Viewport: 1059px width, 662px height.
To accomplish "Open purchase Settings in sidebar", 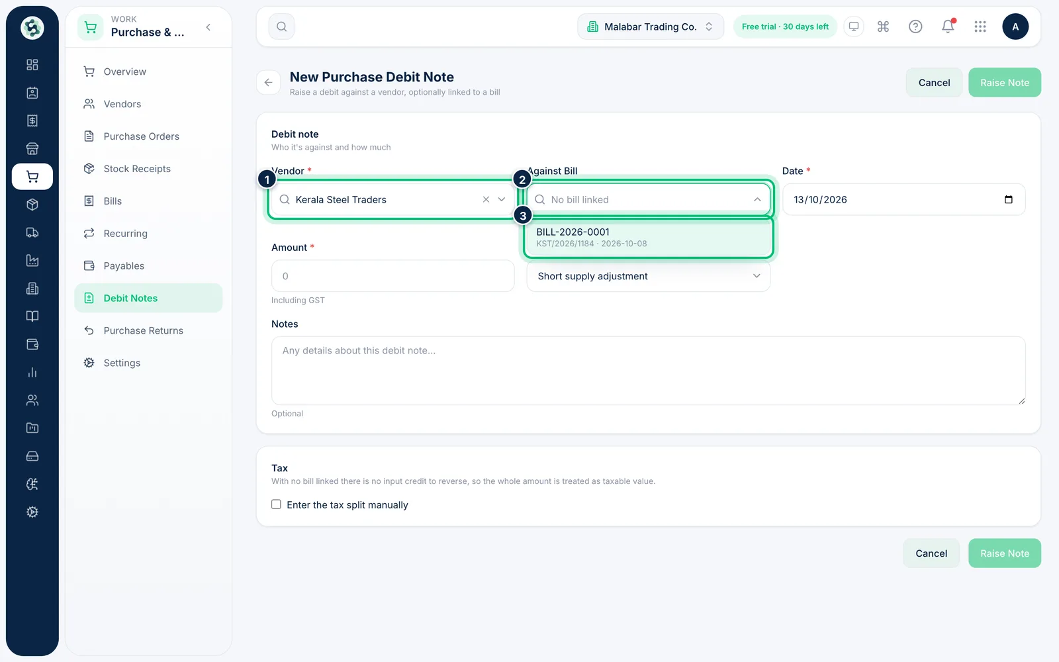I will pyautogui.click(x=148, y=363).
